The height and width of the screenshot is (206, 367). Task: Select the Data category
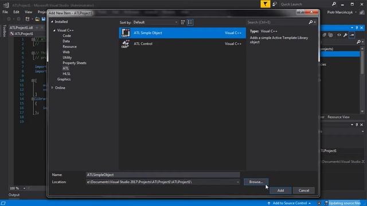click(67, 41)
